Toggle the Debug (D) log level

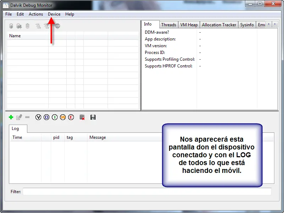(47, 117)
